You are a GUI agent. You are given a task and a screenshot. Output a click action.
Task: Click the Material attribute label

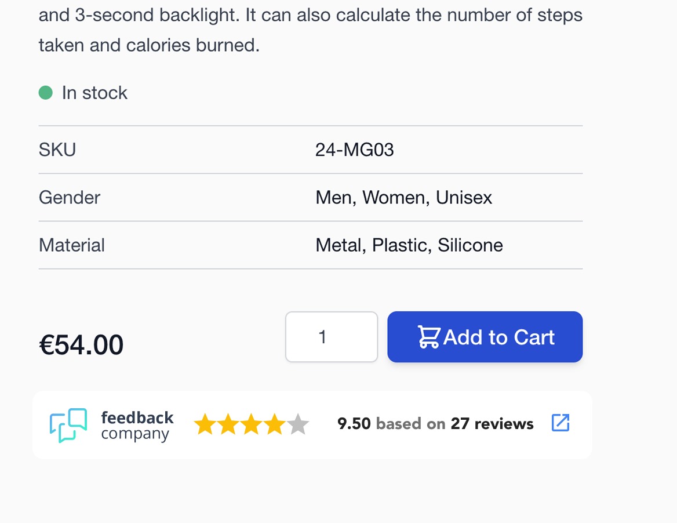[72, 245]
